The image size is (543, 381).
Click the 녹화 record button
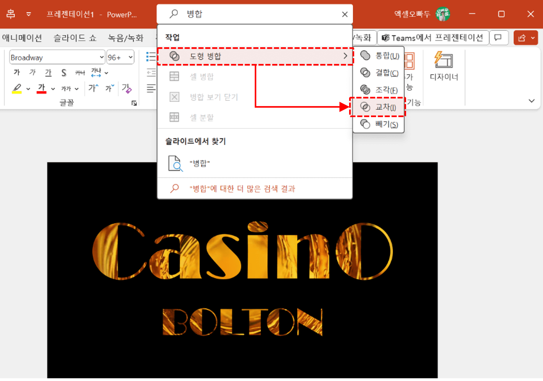pos(364,38)
